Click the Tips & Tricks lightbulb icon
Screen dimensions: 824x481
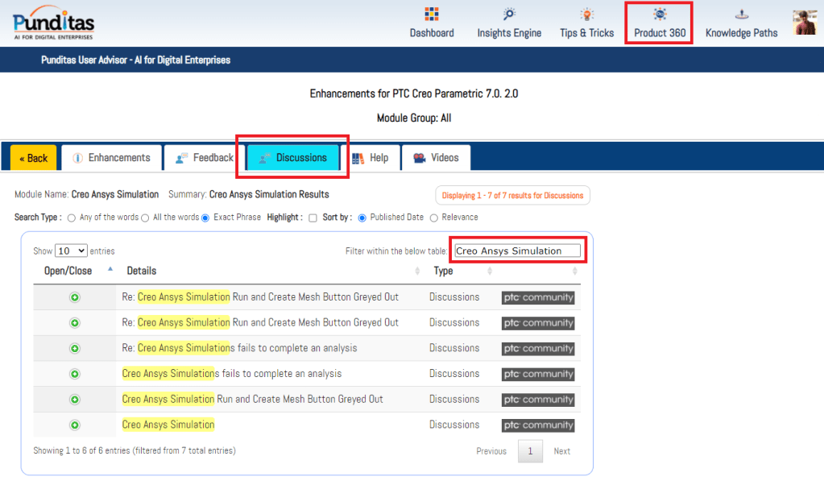(x=586, y=15)
